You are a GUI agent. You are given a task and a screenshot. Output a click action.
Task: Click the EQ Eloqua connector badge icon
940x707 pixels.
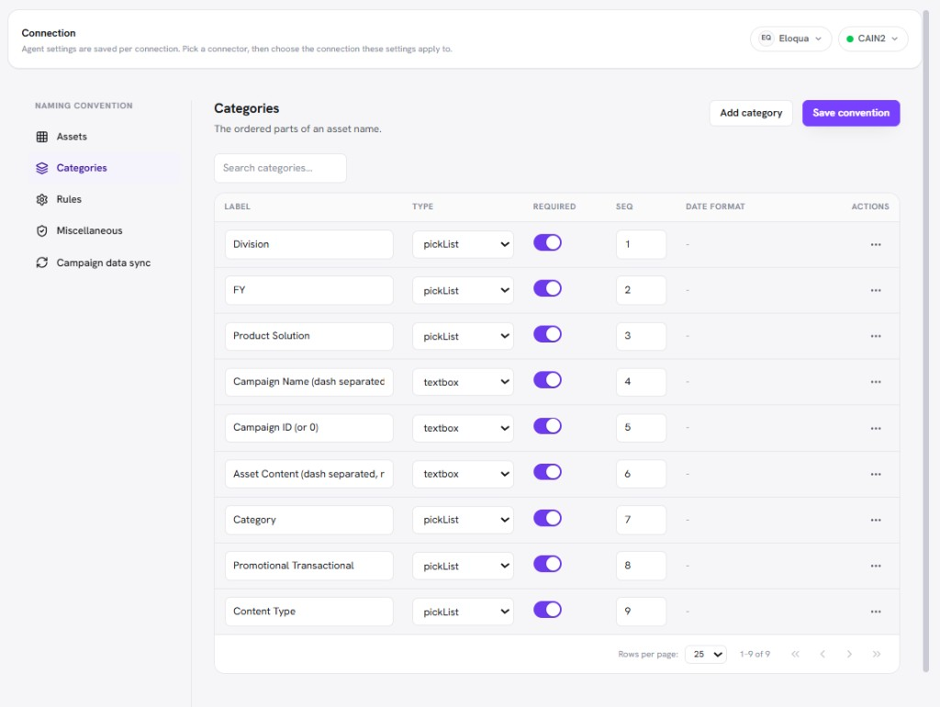pyautogui.click(x=767, y=38)
